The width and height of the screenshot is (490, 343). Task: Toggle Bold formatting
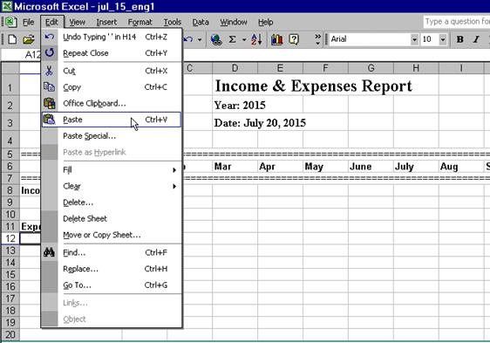coord(459,39)
